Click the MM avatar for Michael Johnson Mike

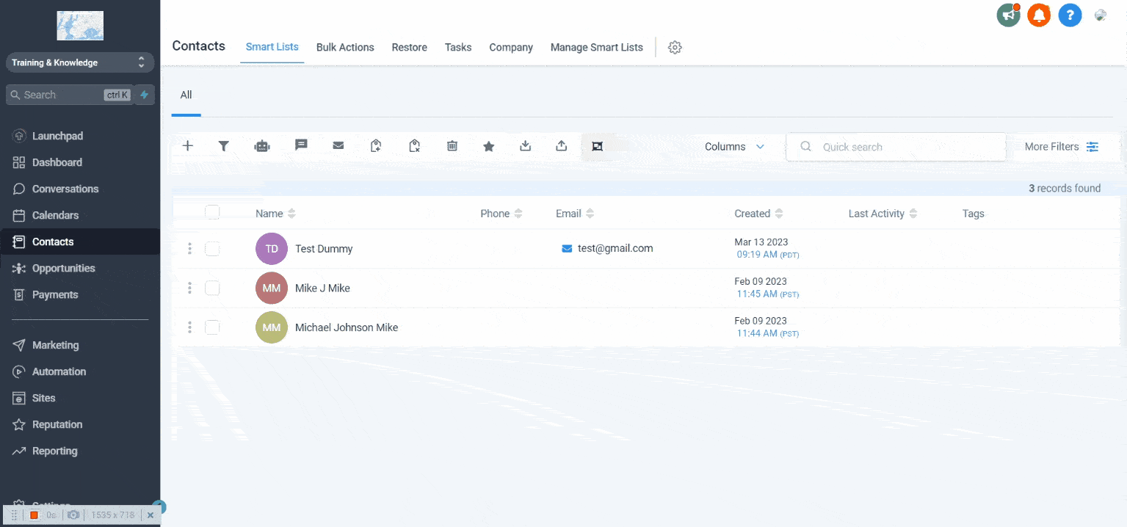coord(272,327)
